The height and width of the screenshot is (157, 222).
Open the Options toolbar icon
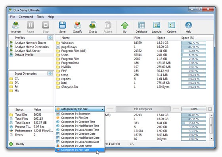tap(172, 25)
